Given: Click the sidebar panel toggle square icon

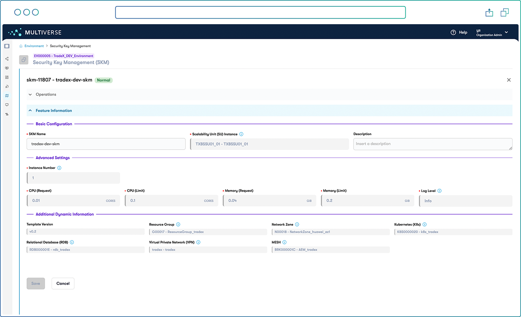Looking at the screenshot, I should pyautogui.click(x=7, y=46).
